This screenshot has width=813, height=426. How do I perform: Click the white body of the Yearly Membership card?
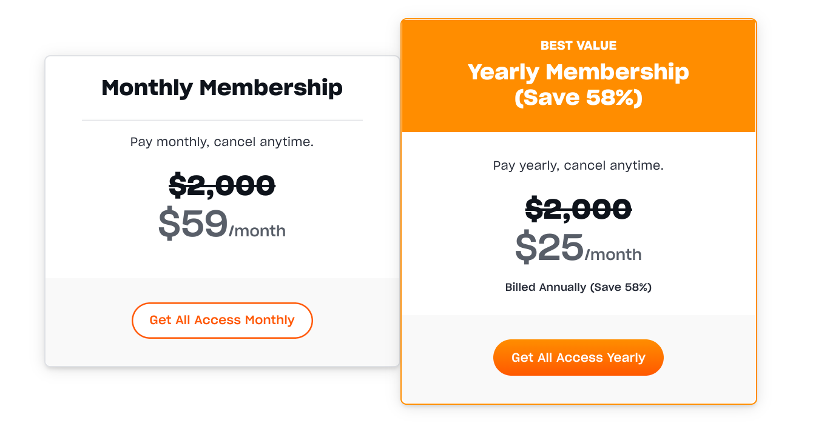click(578, 224)
